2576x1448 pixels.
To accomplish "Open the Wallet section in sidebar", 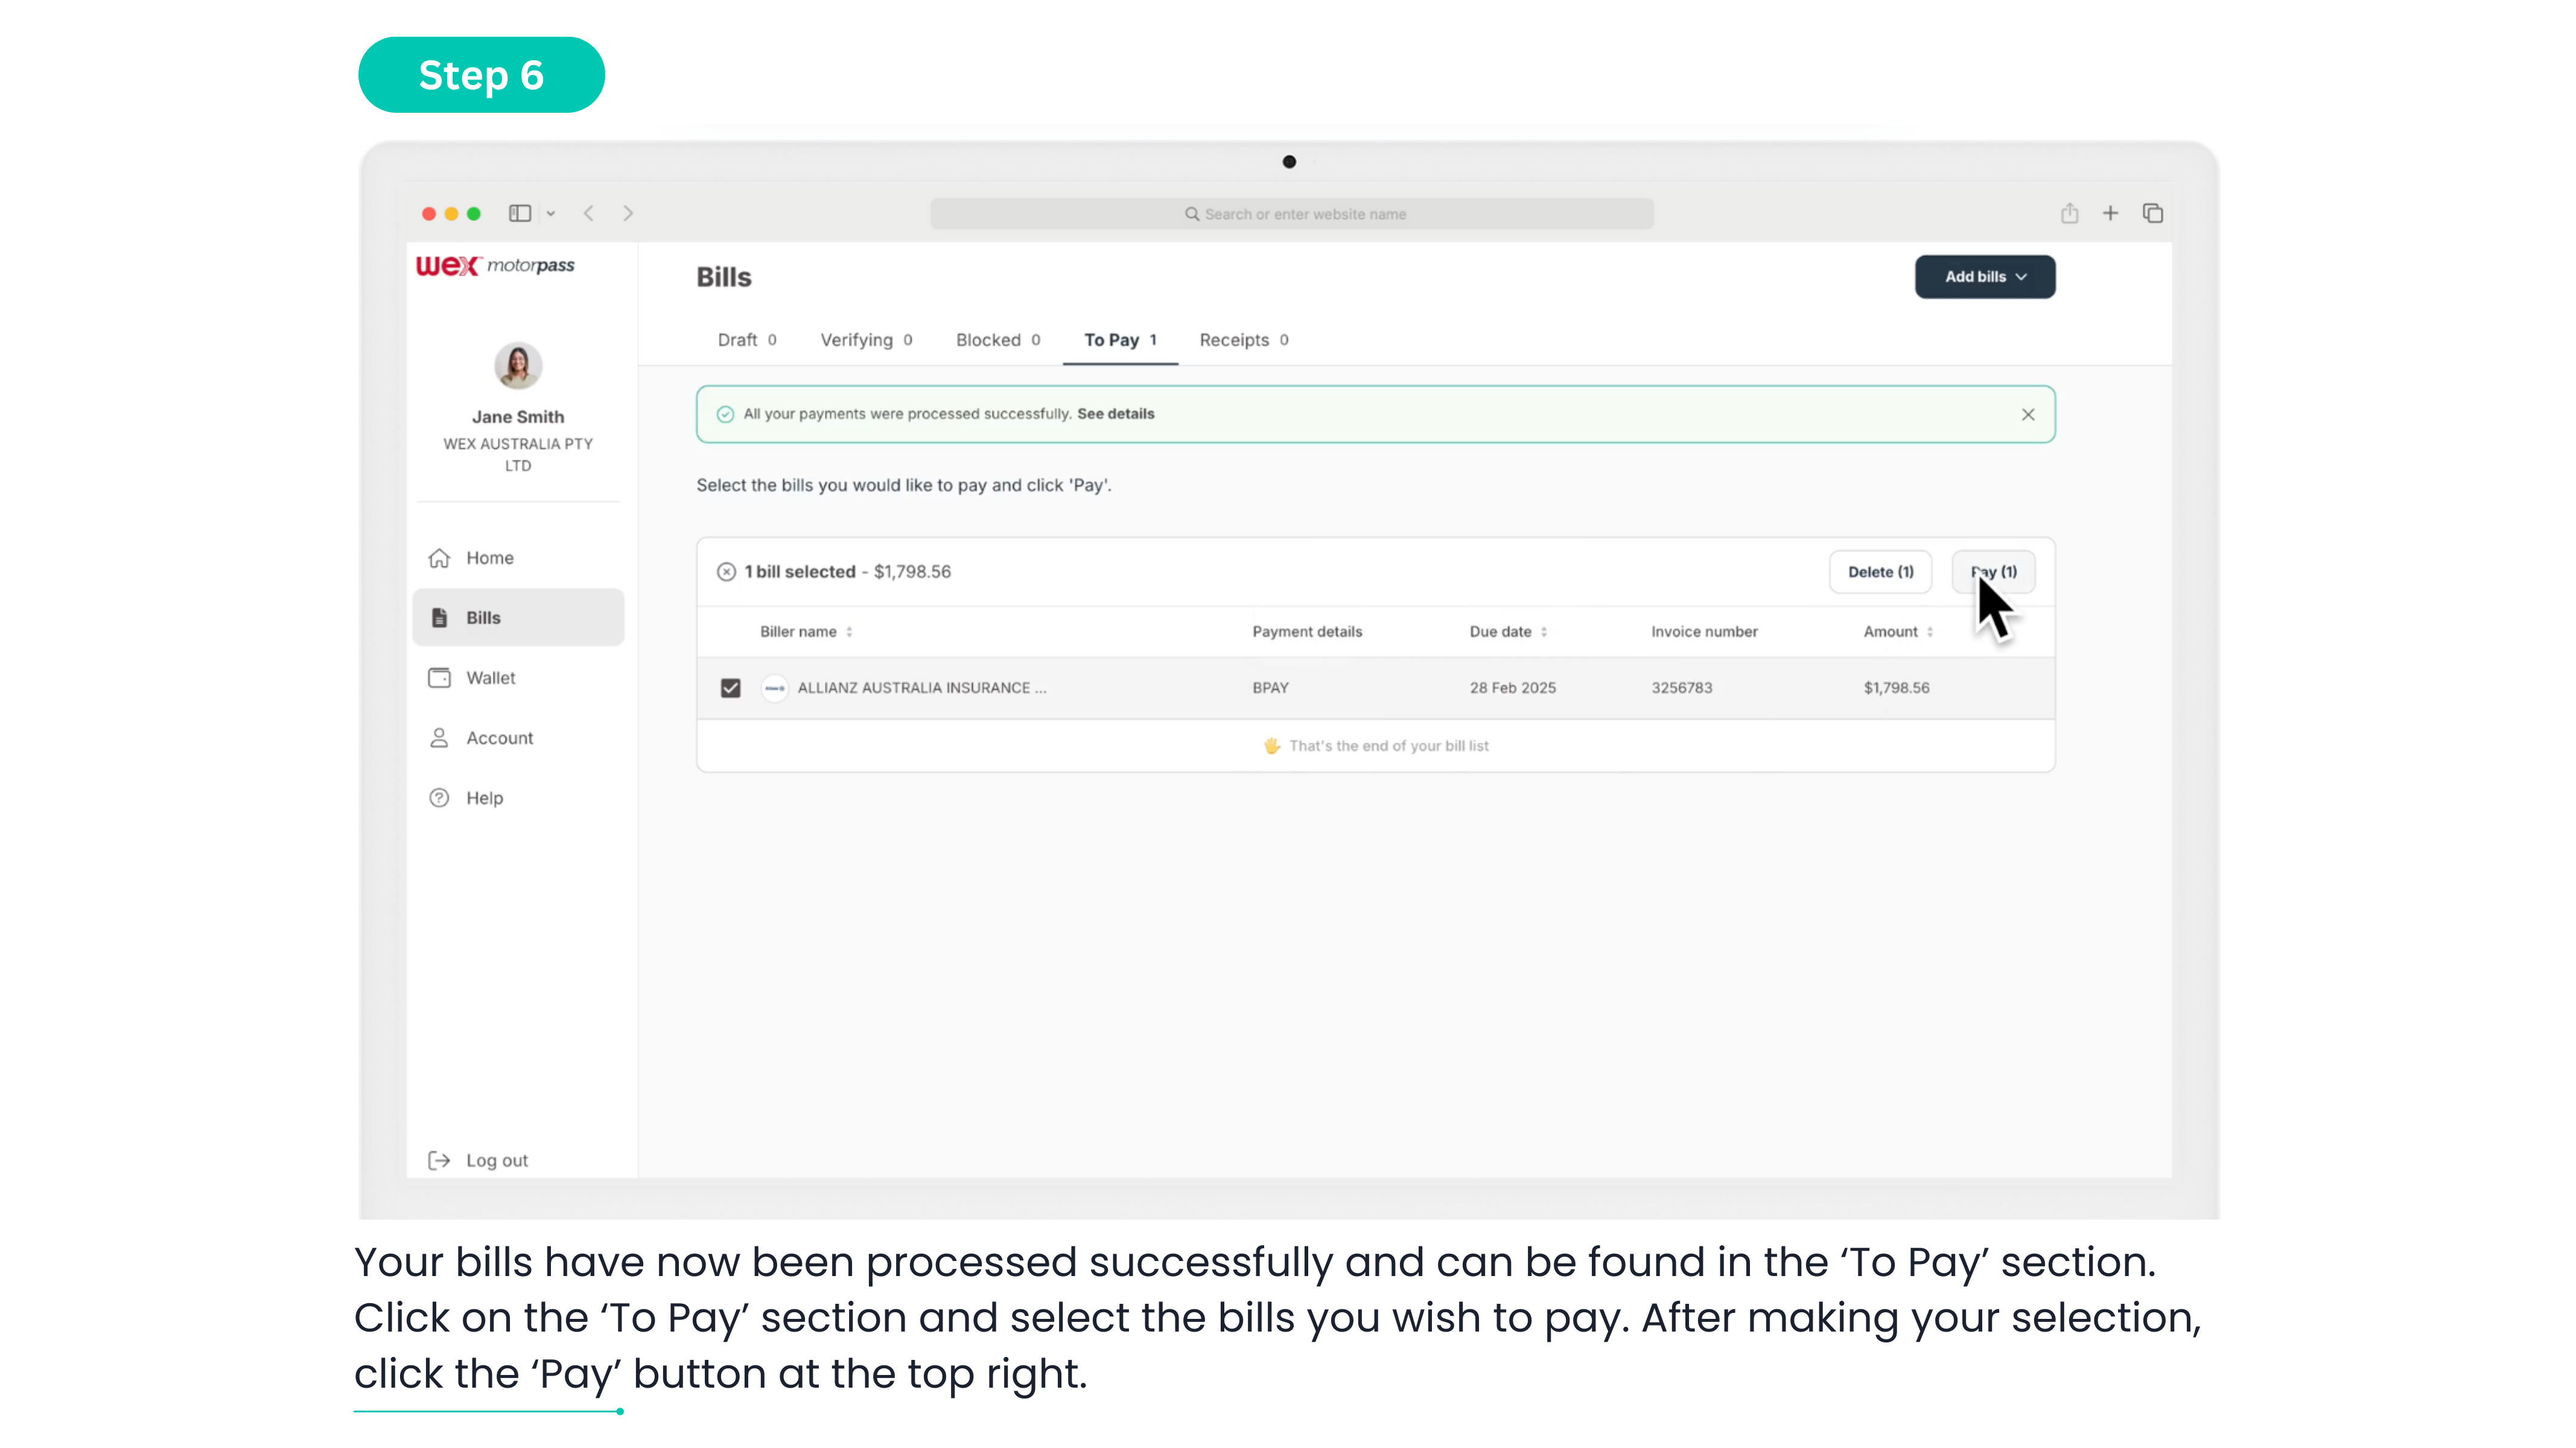I will pyautogui.click(x=490, y=678).
